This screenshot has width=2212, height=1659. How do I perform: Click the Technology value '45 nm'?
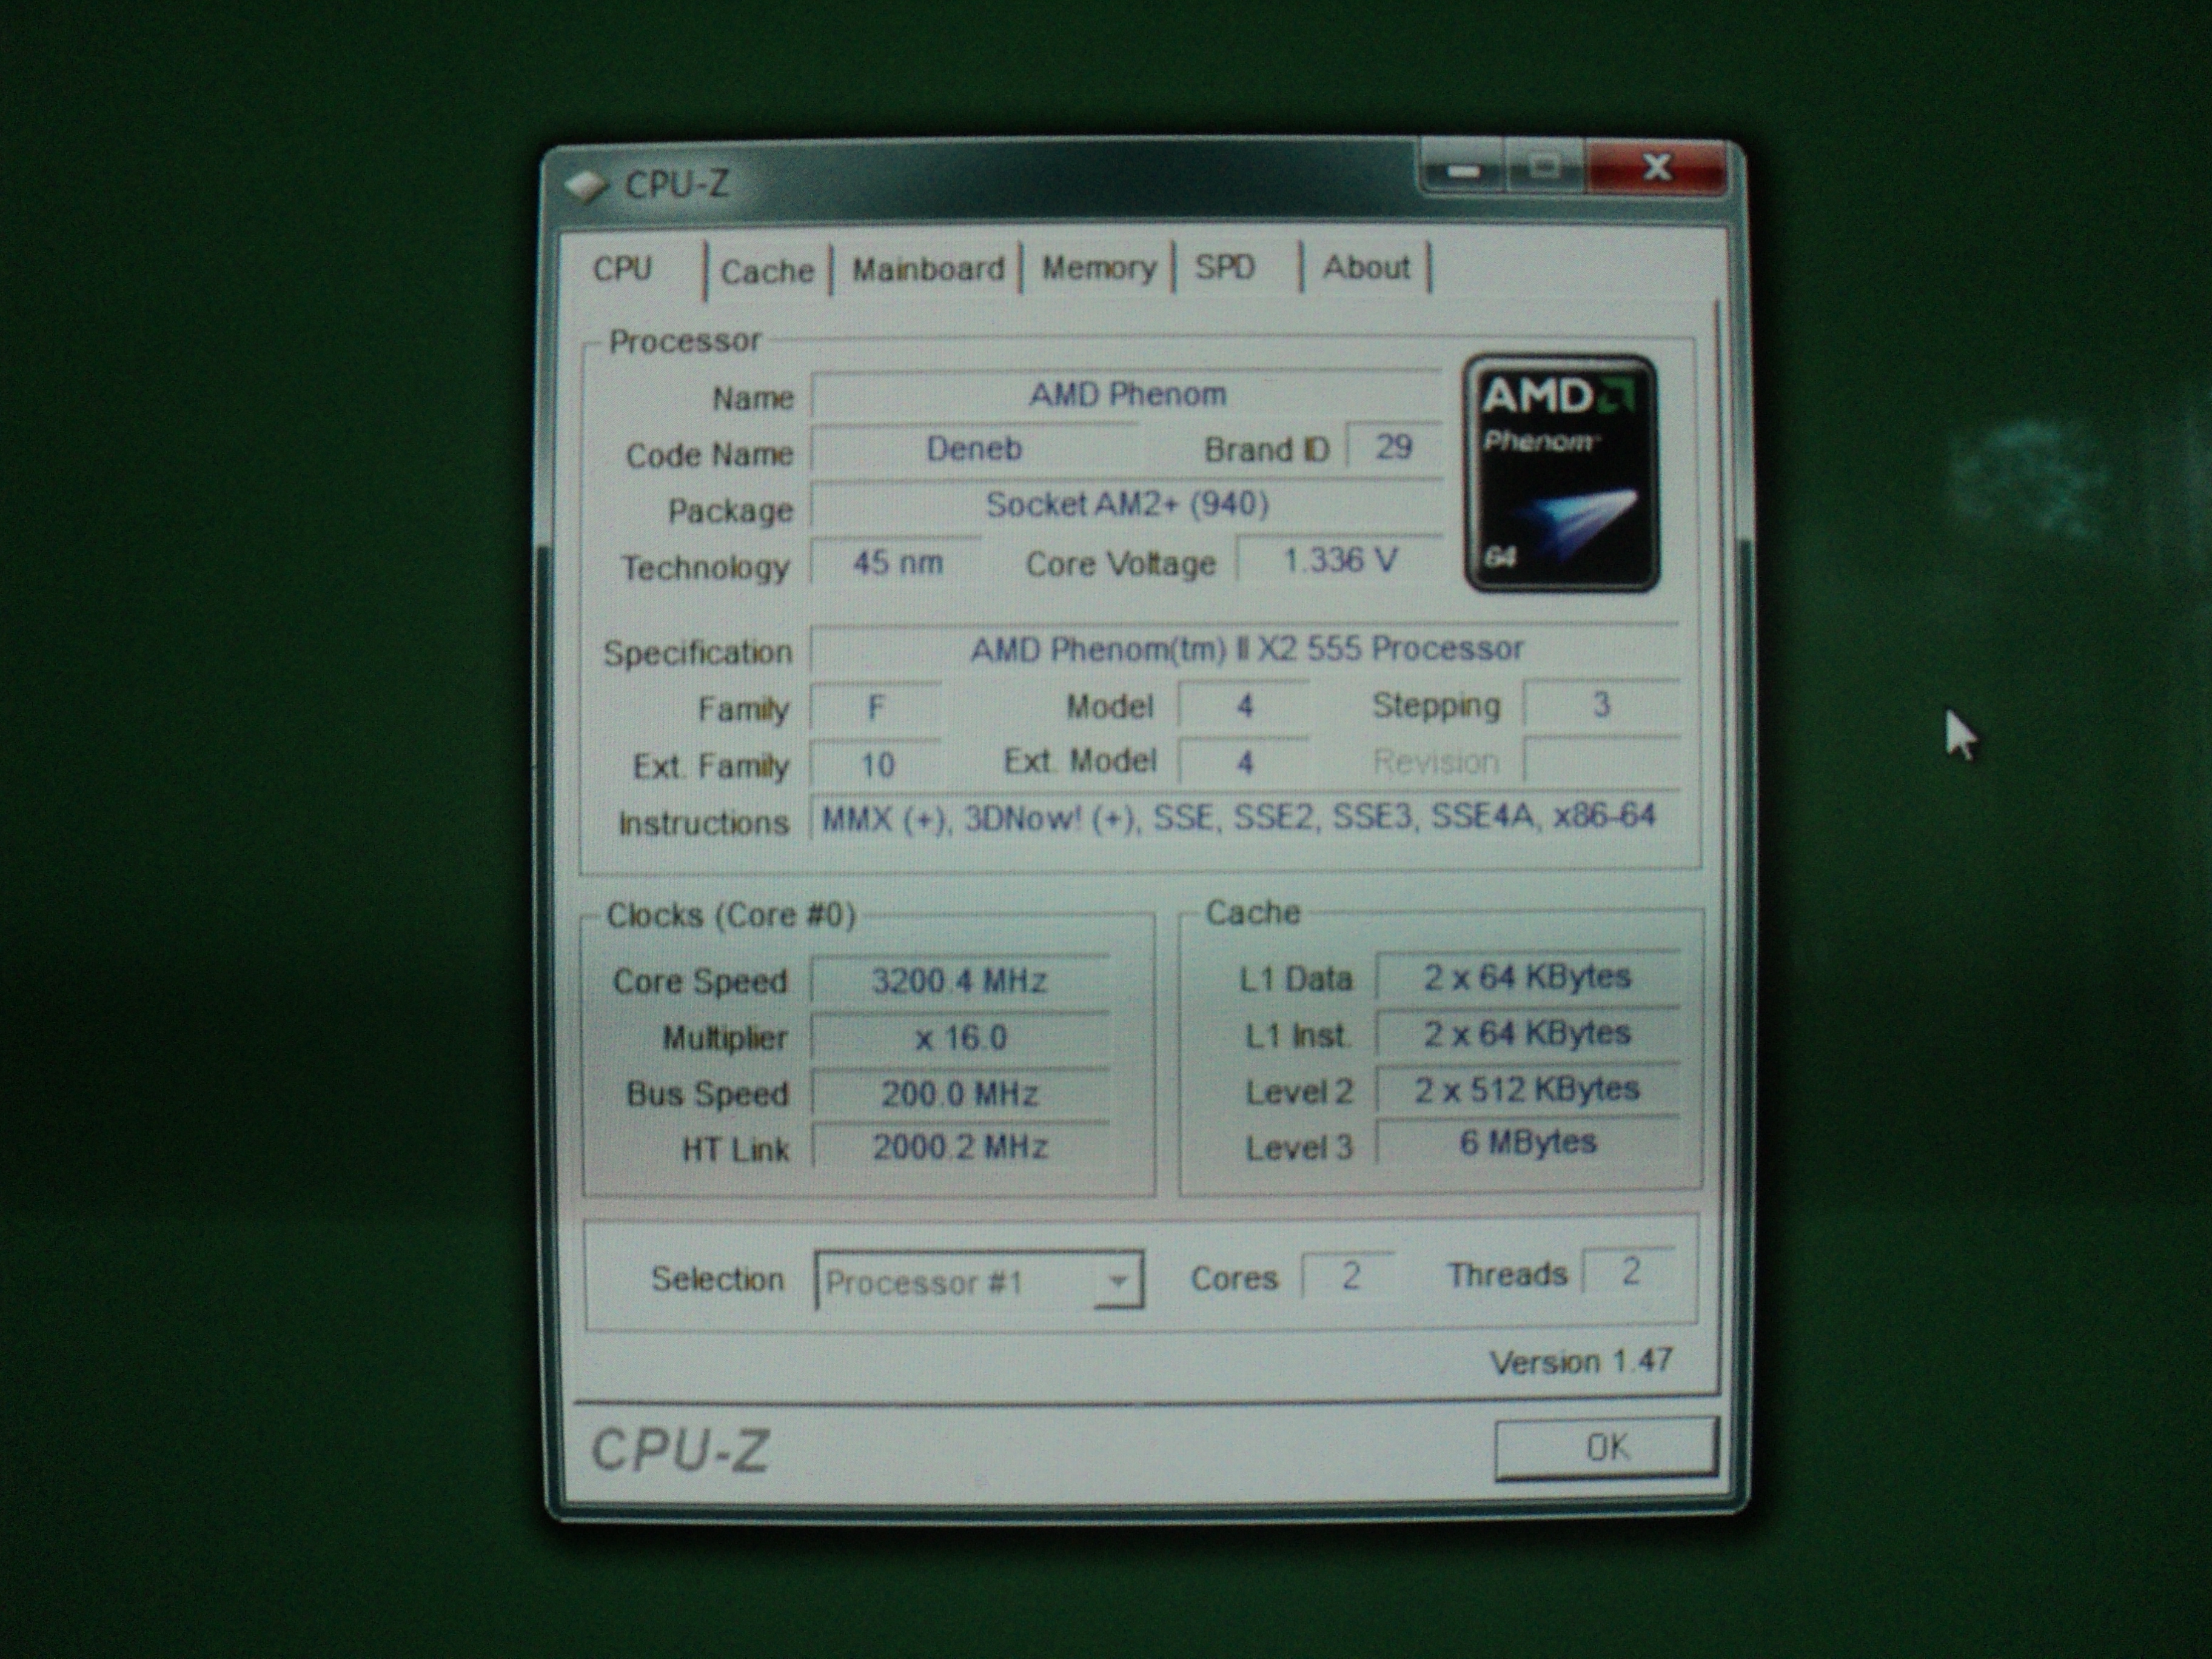tap(896, 562)
